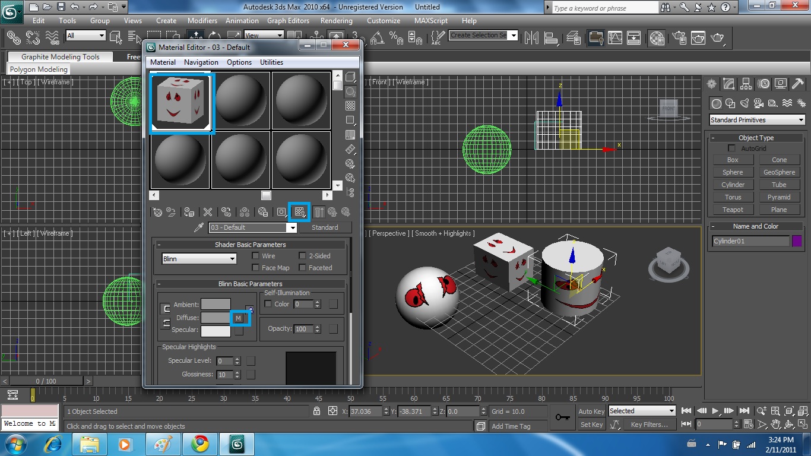The image size is (811, 456).
Task: Click Assign Material to Selection icon
Action: tap(189, 212)
